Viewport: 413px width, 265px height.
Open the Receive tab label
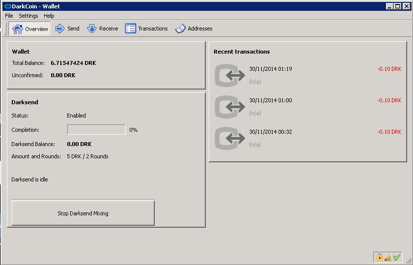109,29
